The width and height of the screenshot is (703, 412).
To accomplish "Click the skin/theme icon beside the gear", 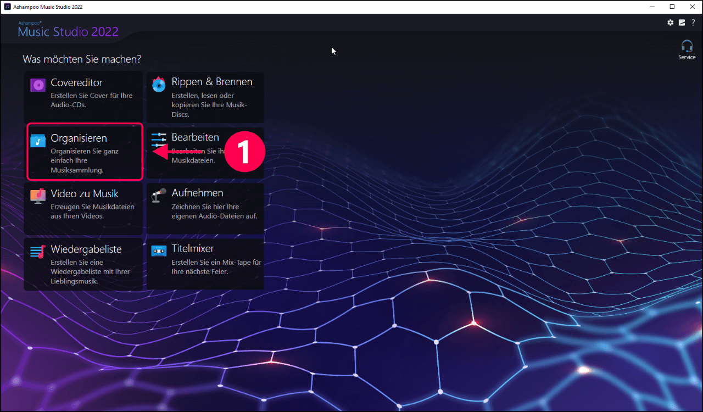I will [x=682, y=23].
